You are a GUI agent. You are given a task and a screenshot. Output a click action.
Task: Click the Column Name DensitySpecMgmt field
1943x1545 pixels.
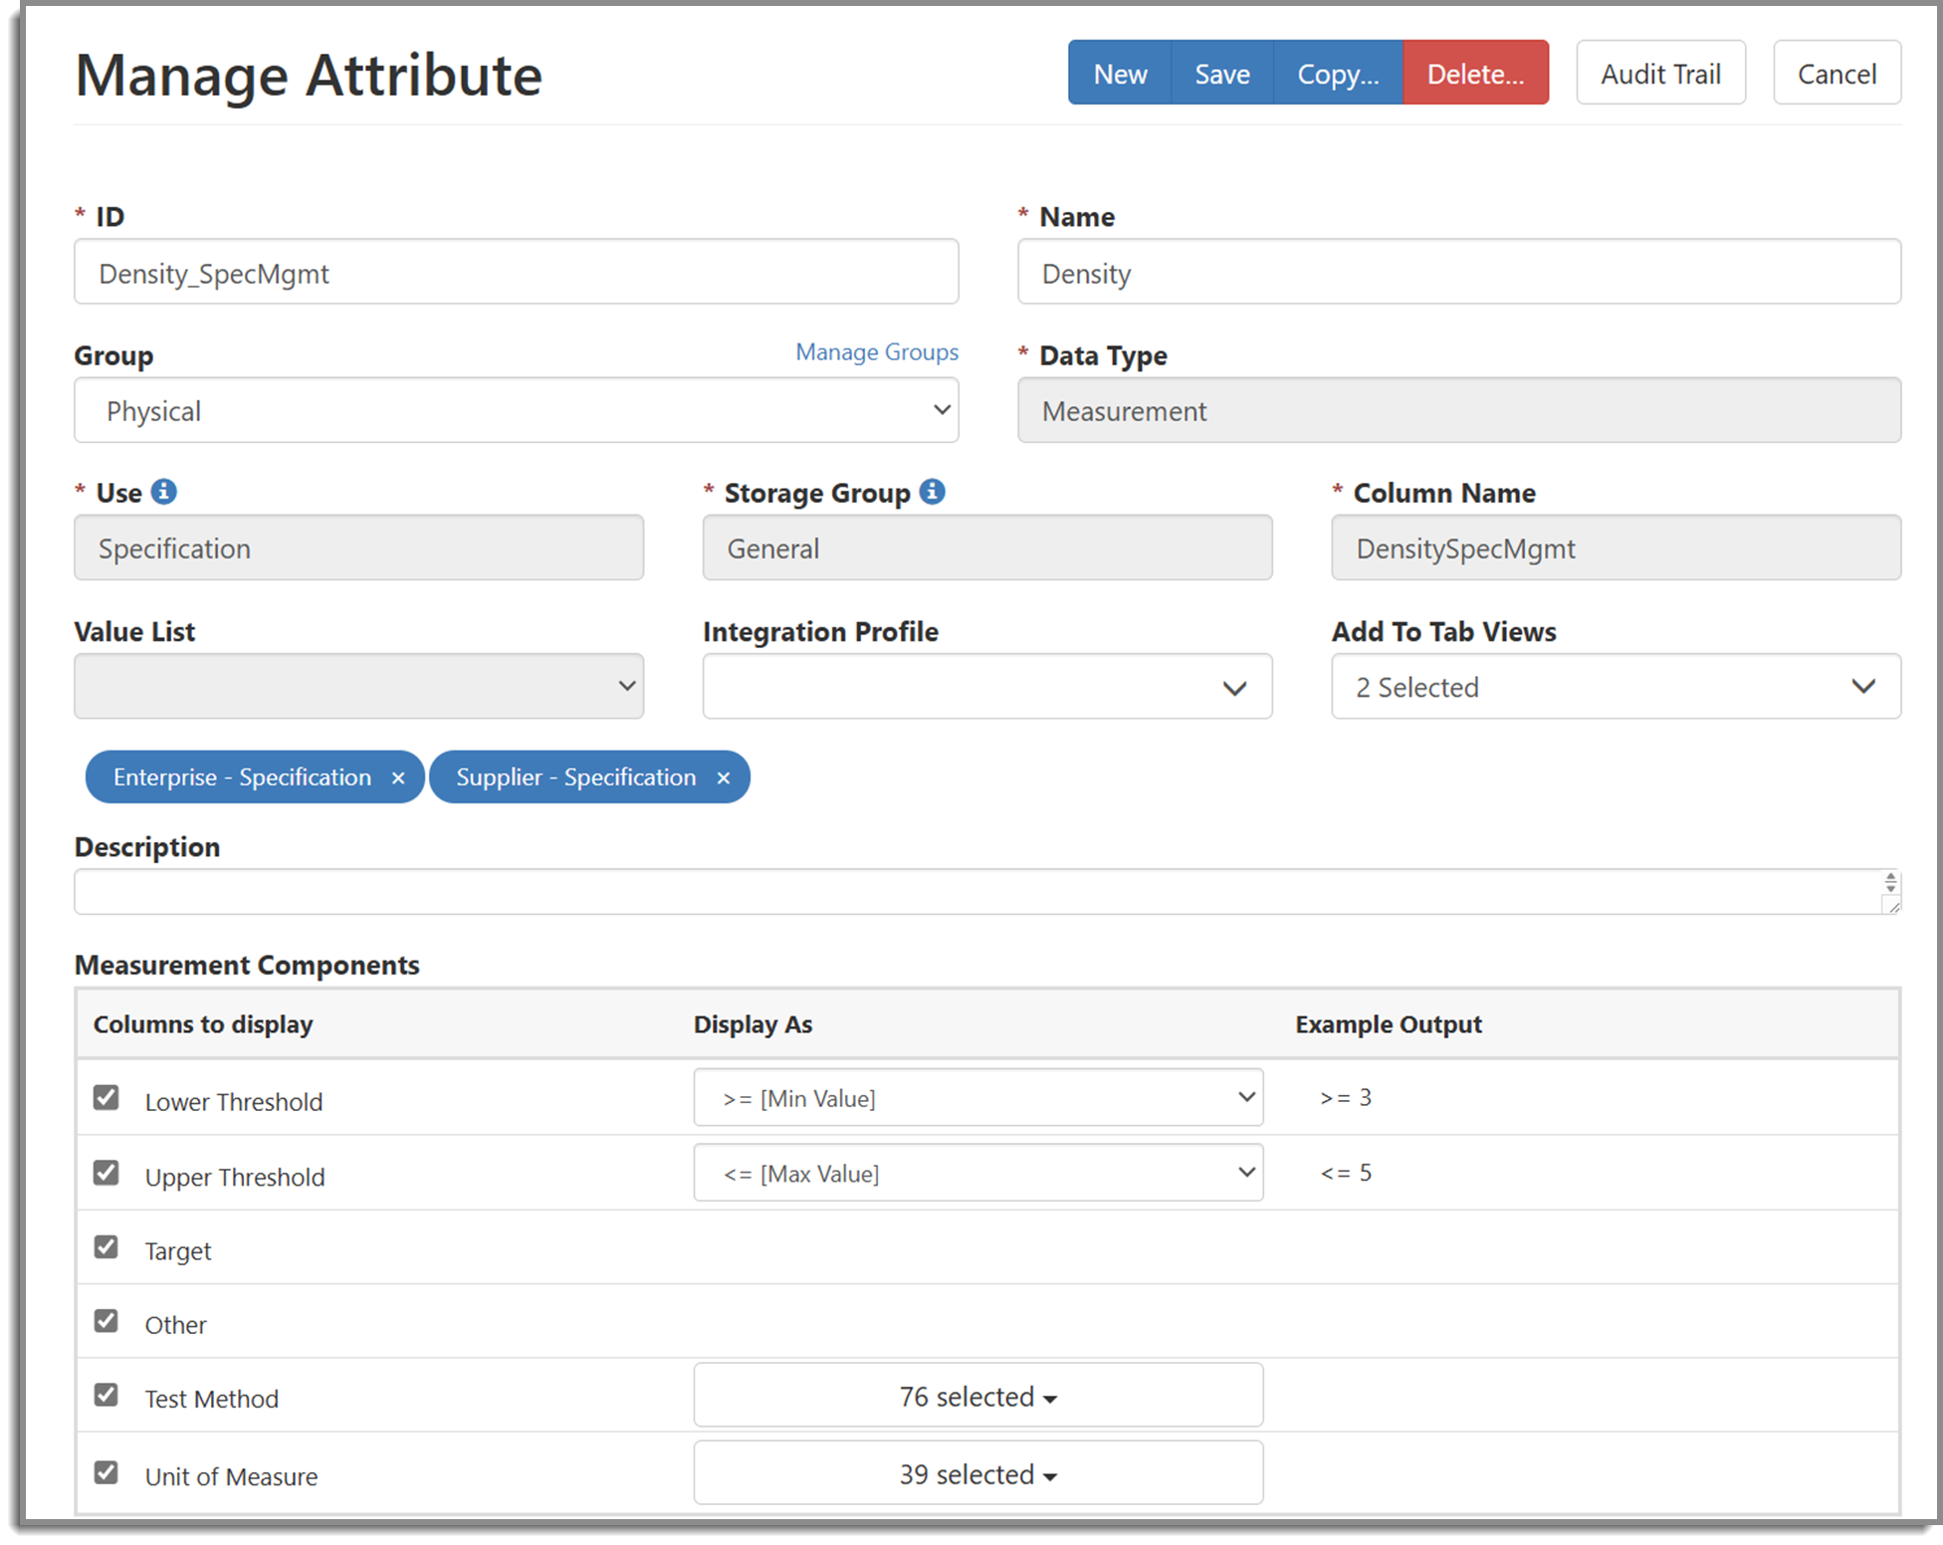(x=1617, y=548)
